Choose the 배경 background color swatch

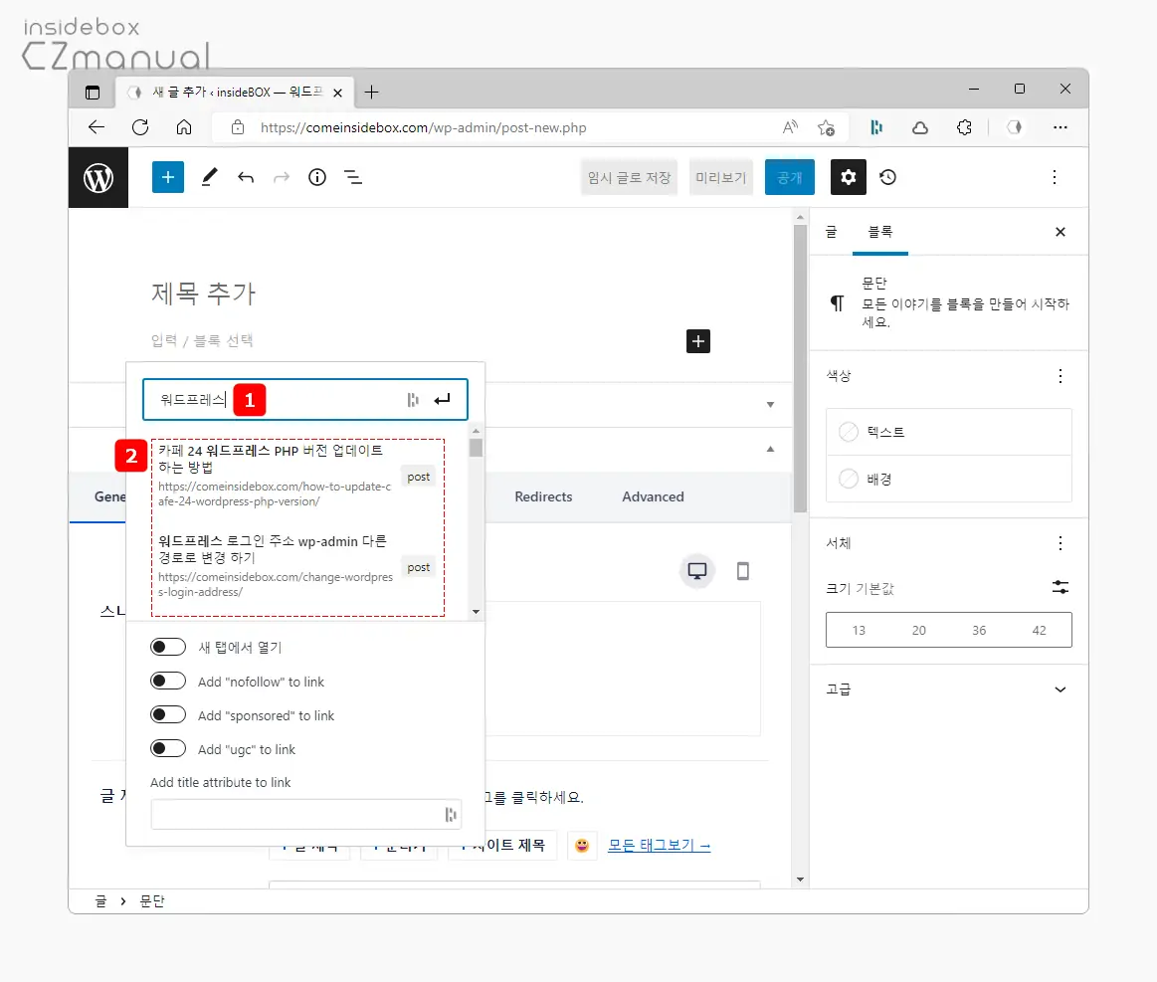[949, 479]
